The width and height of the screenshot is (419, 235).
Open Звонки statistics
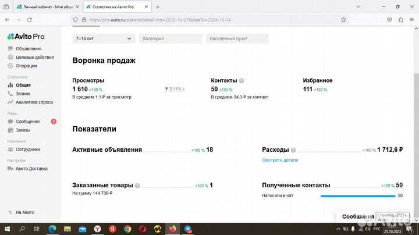point(23,94)
